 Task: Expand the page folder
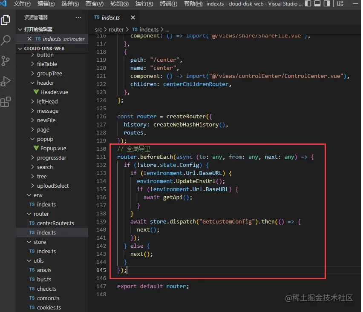click(52, 130)
